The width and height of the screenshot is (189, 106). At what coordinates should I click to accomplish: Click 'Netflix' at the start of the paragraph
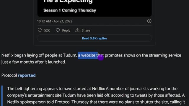[x=7, y=55]
